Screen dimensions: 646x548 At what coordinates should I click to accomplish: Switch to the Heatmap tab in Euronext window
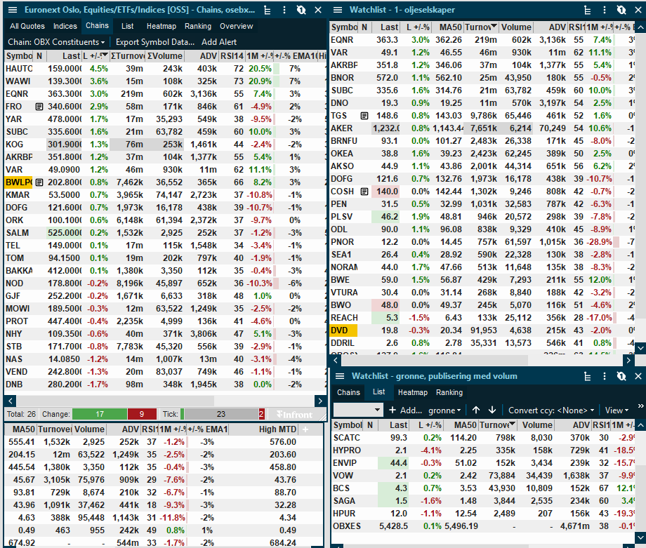click(x=161, y=26)
